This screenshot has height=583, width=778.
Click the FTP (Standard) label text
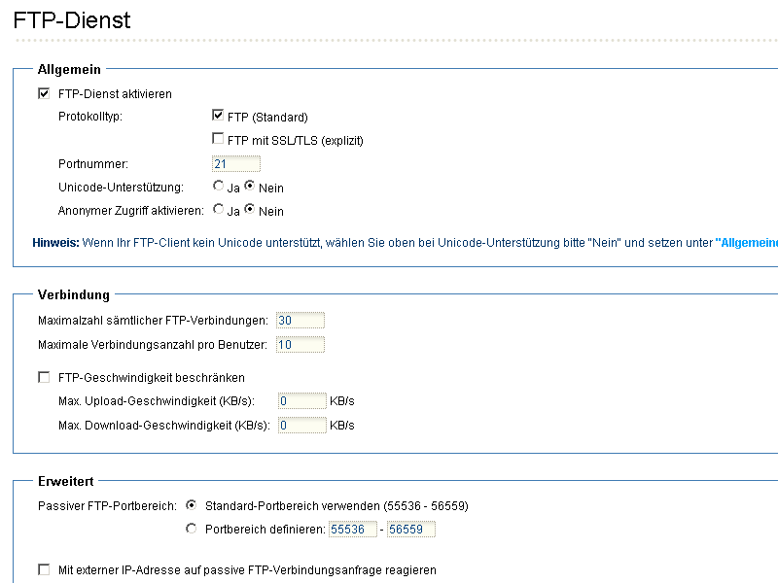tap(267, 118)
